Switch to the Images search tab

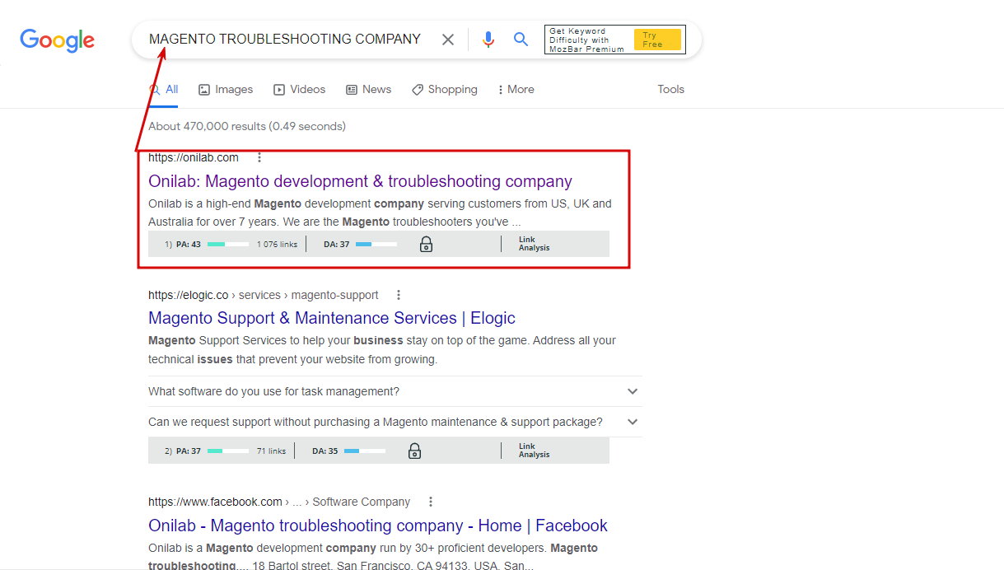tap(225, 89)
